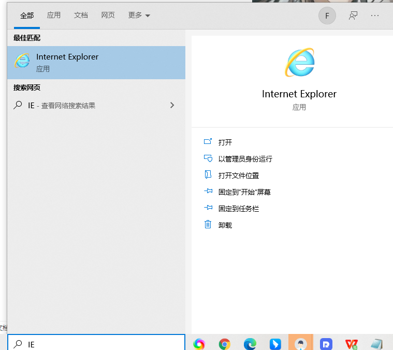Switch to the 文档 tab

coord(81,16)
